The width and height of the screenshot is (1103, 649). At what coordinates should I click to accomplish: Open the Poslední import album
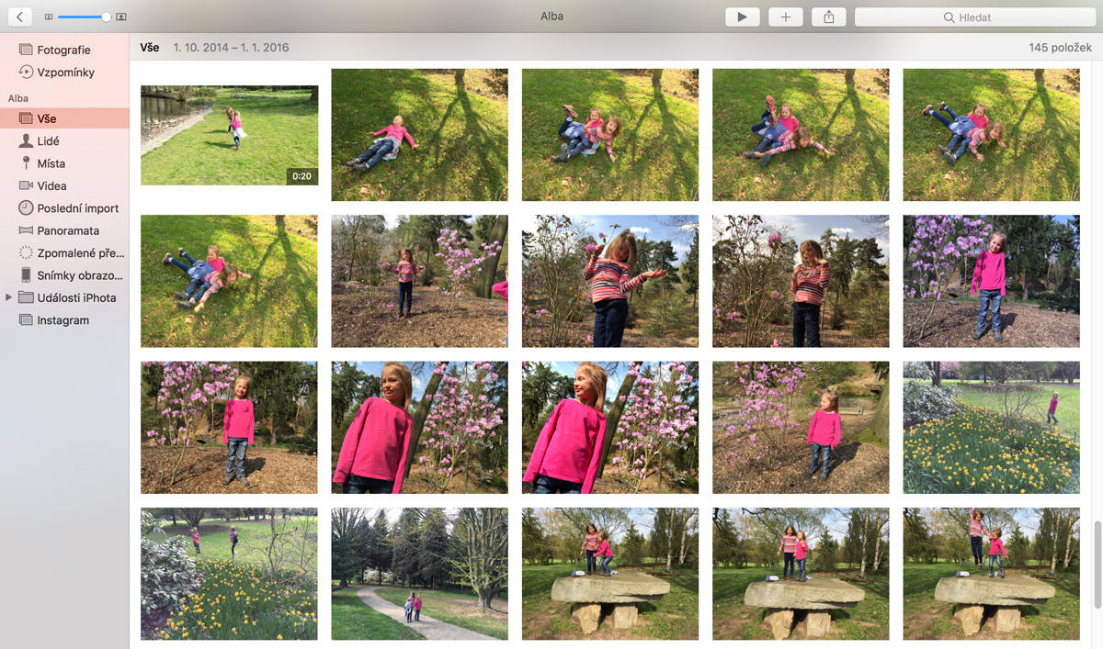[77, 208]
